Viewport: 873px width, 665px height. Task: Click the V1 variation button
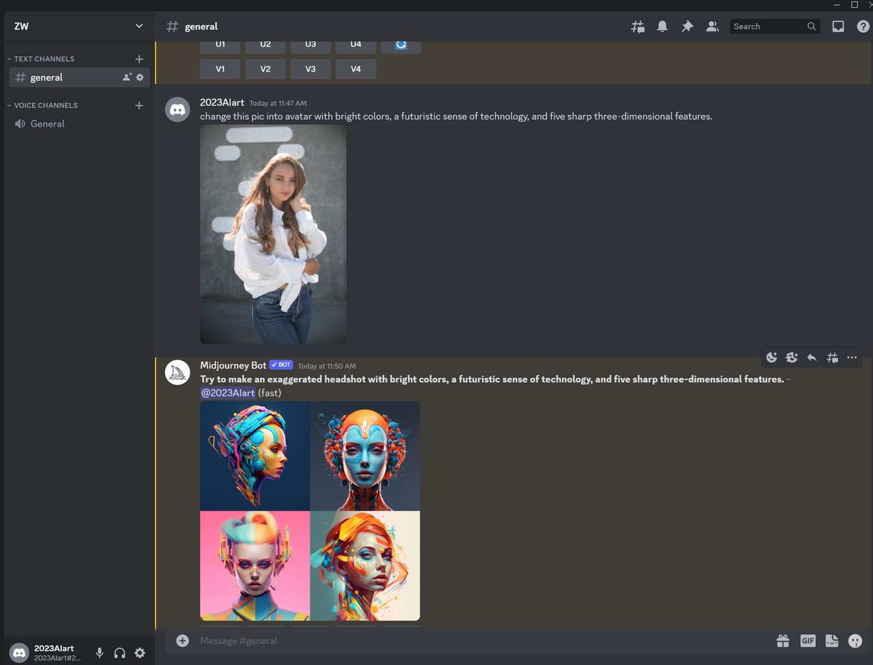[x=220, y=69]
